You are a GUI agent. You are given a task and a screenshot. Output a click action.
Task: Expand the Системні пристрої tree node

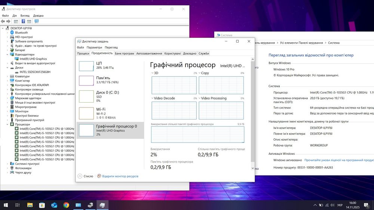[7, 164]
